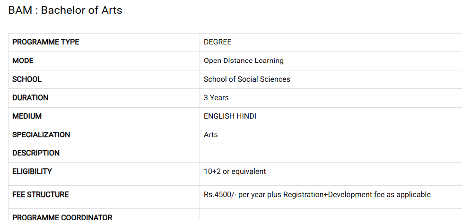Click the SPECIALIZATION row label
Viewport: 462px width, 224px height.
41,135
